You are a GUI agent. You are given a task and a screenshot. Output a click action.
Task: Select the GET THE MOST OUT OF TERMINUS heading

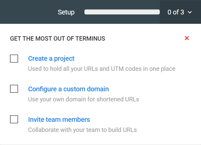[58, 39]
